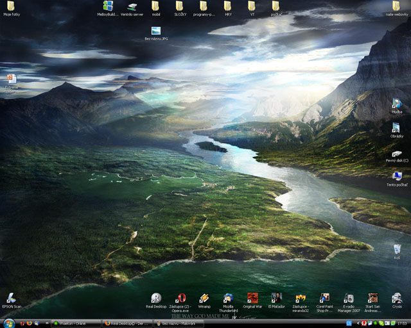
Task: Select the Corel Paint Shop Pro shortcut
Action: [x=324, y=298]
